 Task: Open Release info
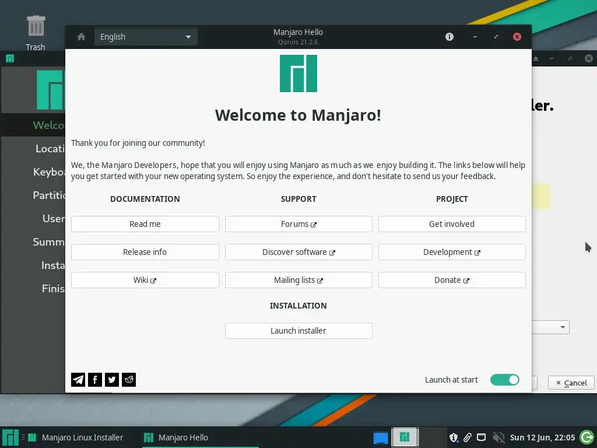tap(145, 252)
